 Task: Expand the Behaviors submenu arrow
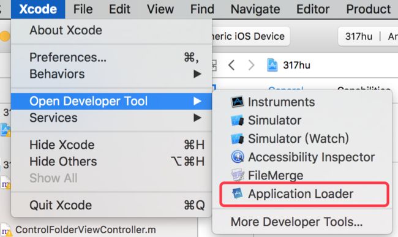point(197,74)
